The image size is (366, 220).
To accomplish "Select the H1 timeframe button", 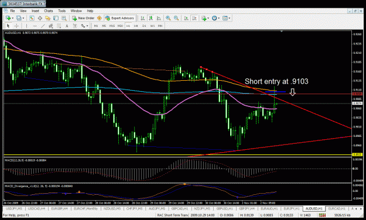I will point(128,26).
